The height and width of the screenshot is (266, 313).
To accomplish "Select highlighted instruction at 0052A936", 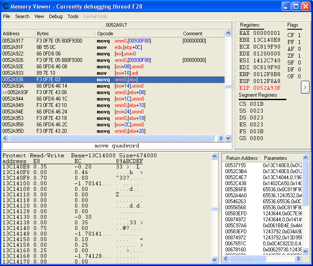I will (x=113, y=79).
